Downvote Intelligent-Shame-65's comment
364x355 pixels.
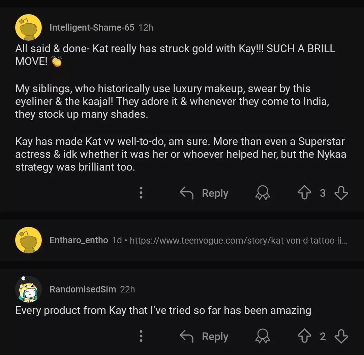click(x=341, y=193)
